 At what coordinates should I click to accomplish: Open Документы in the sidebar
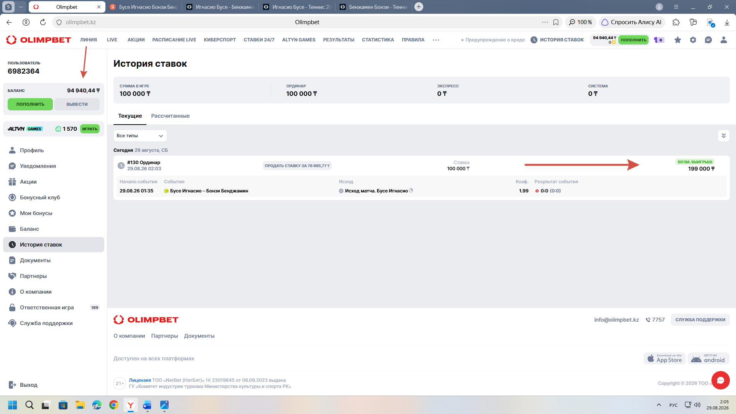(x=54, y=260)
